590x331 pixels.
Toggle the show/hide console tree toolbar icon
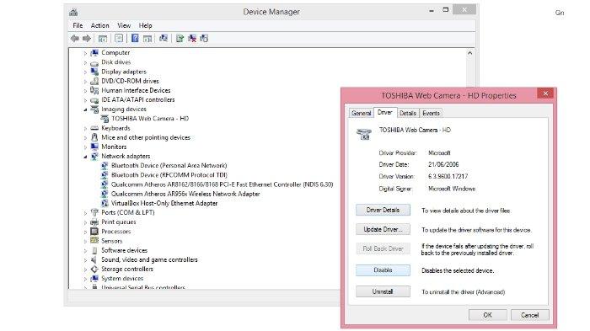[x=102, y=39]
